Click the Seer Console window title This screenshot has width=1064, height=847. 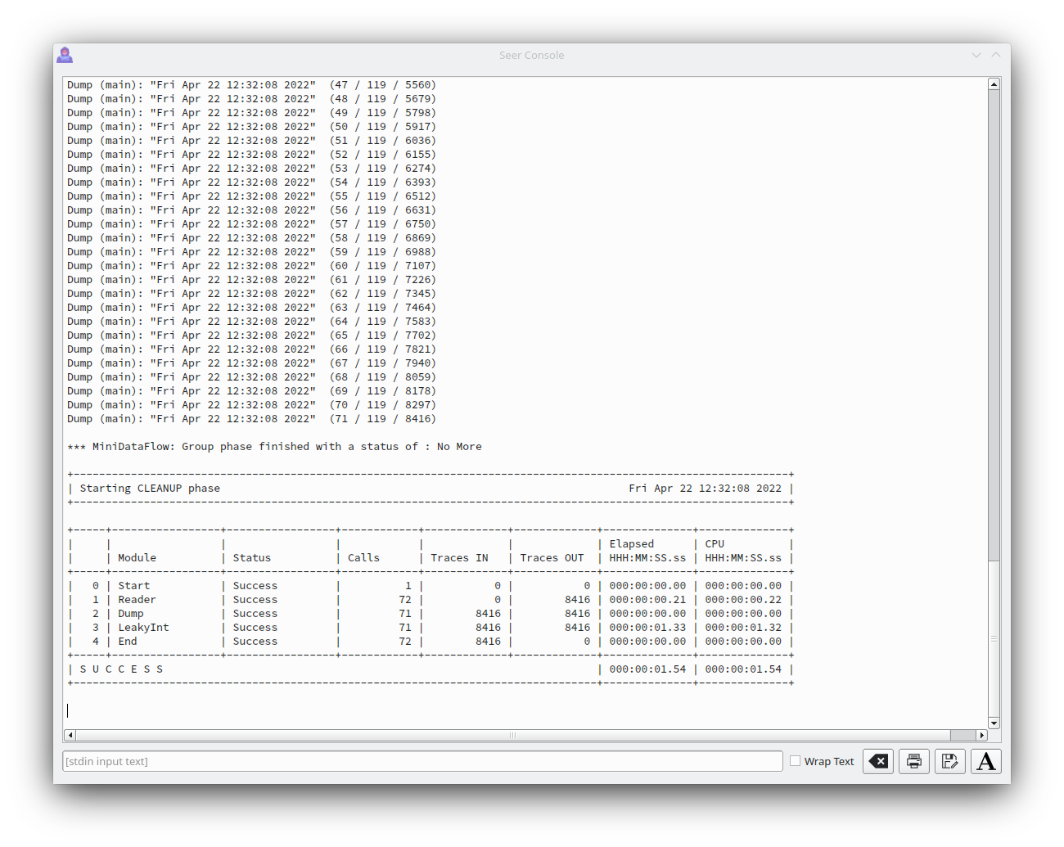[532, 55]
